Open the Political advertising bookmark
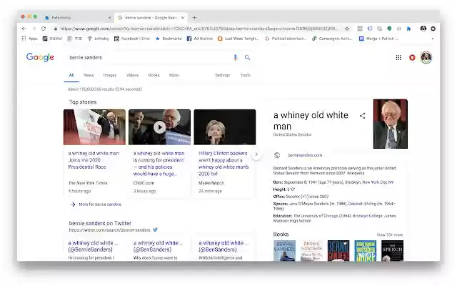This screenshot has width=457, height=286. tap(286, 39)
